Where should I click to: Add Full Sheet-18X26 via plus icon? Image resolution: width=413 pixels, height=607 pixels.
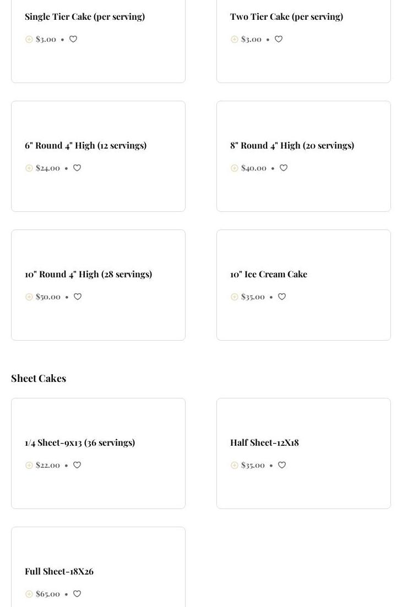29,594
